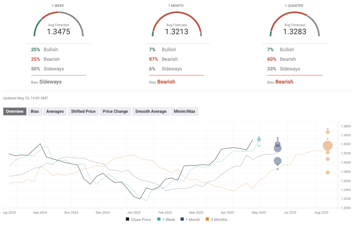The width and height of the screenshot is (359, 226).
Task: Toggle the 3 Months legend series
Action: [x=216, y=219]
